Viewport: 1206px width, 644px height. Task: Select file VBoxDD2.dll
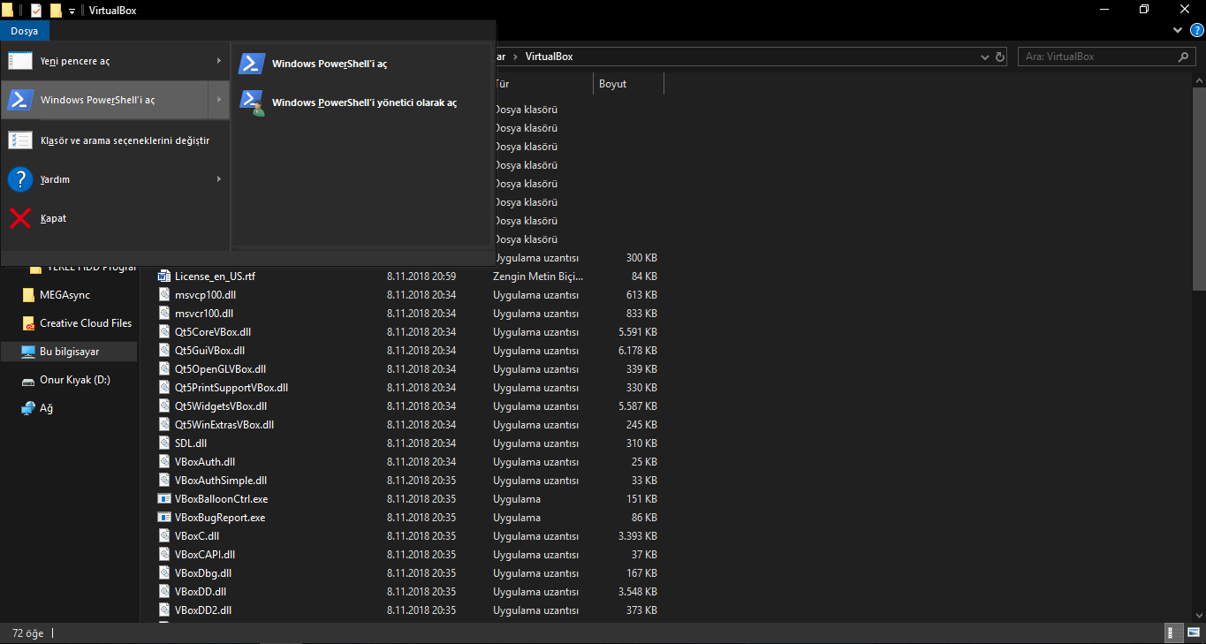tap(203, 610)
